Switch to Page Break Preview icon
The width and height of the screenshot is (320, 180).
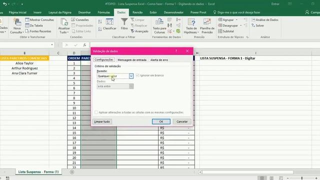281,178
